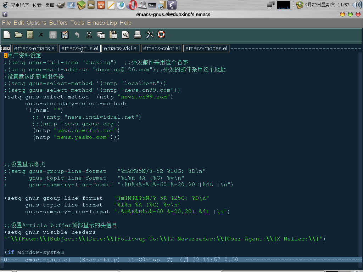Screen dimensions: 363x272
Task: Click the Emacs vertical scrollbar on right
Action: point(360,154)
